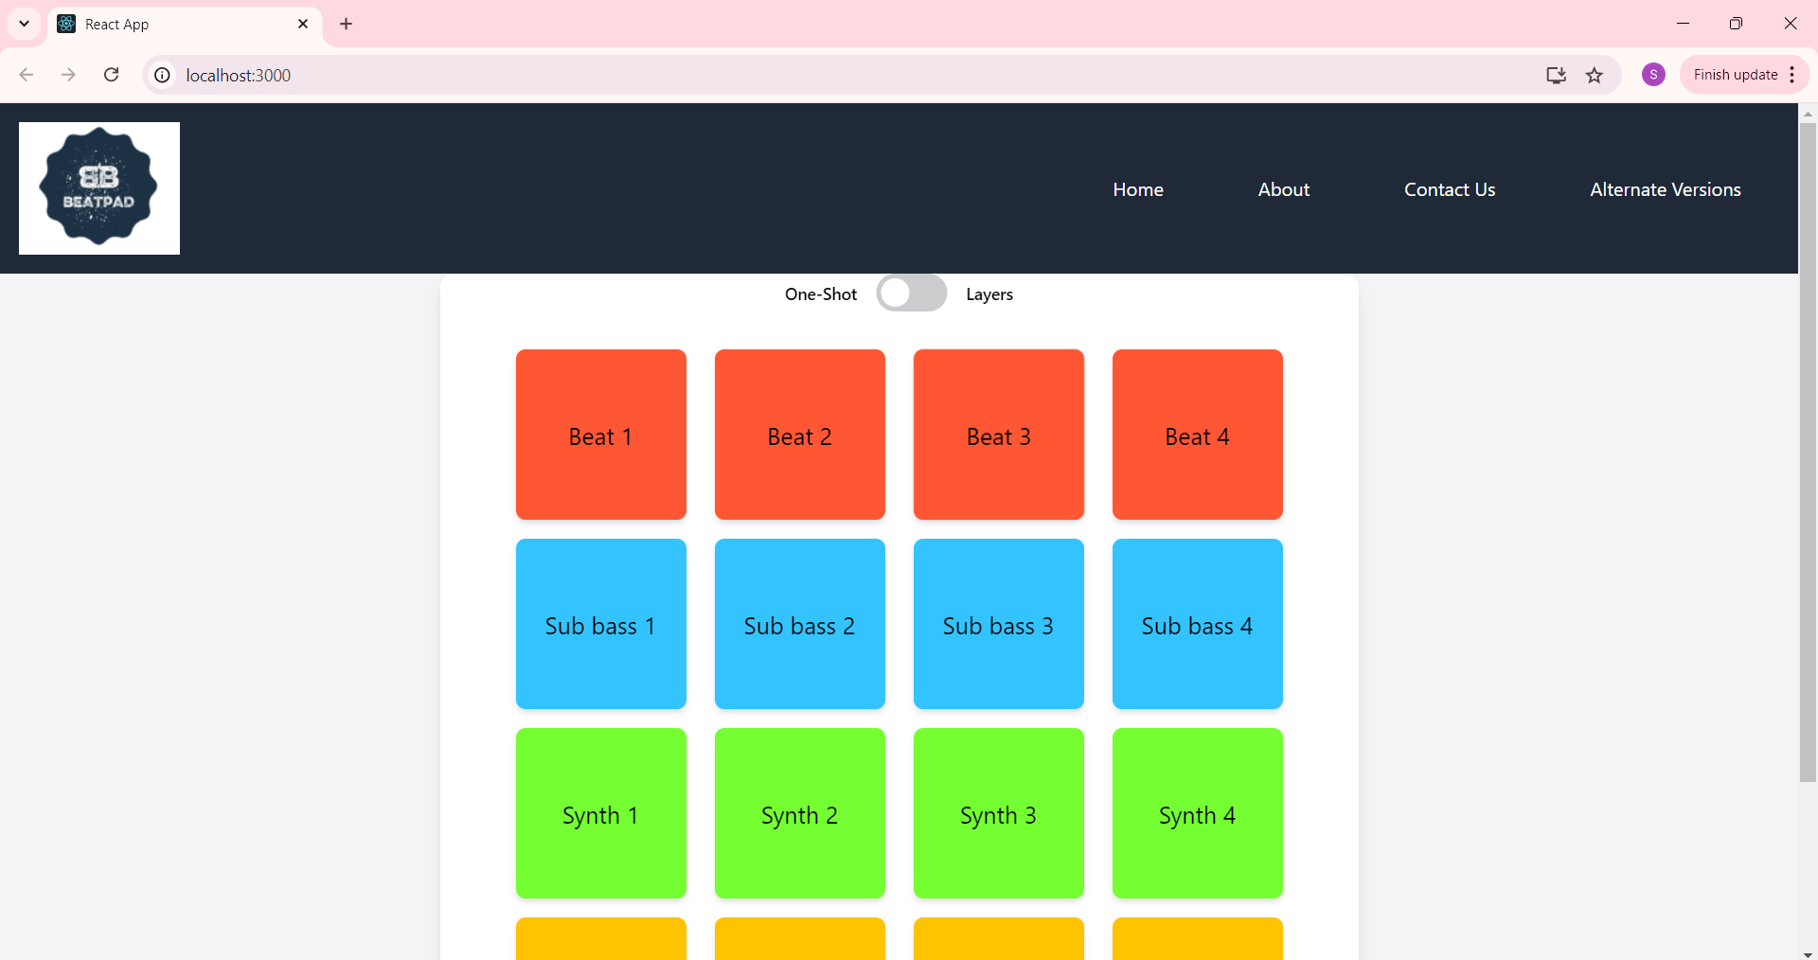Close the React App tab
Image resolution: width=1818 pixels, height=960 pixels.
[303, 24]
